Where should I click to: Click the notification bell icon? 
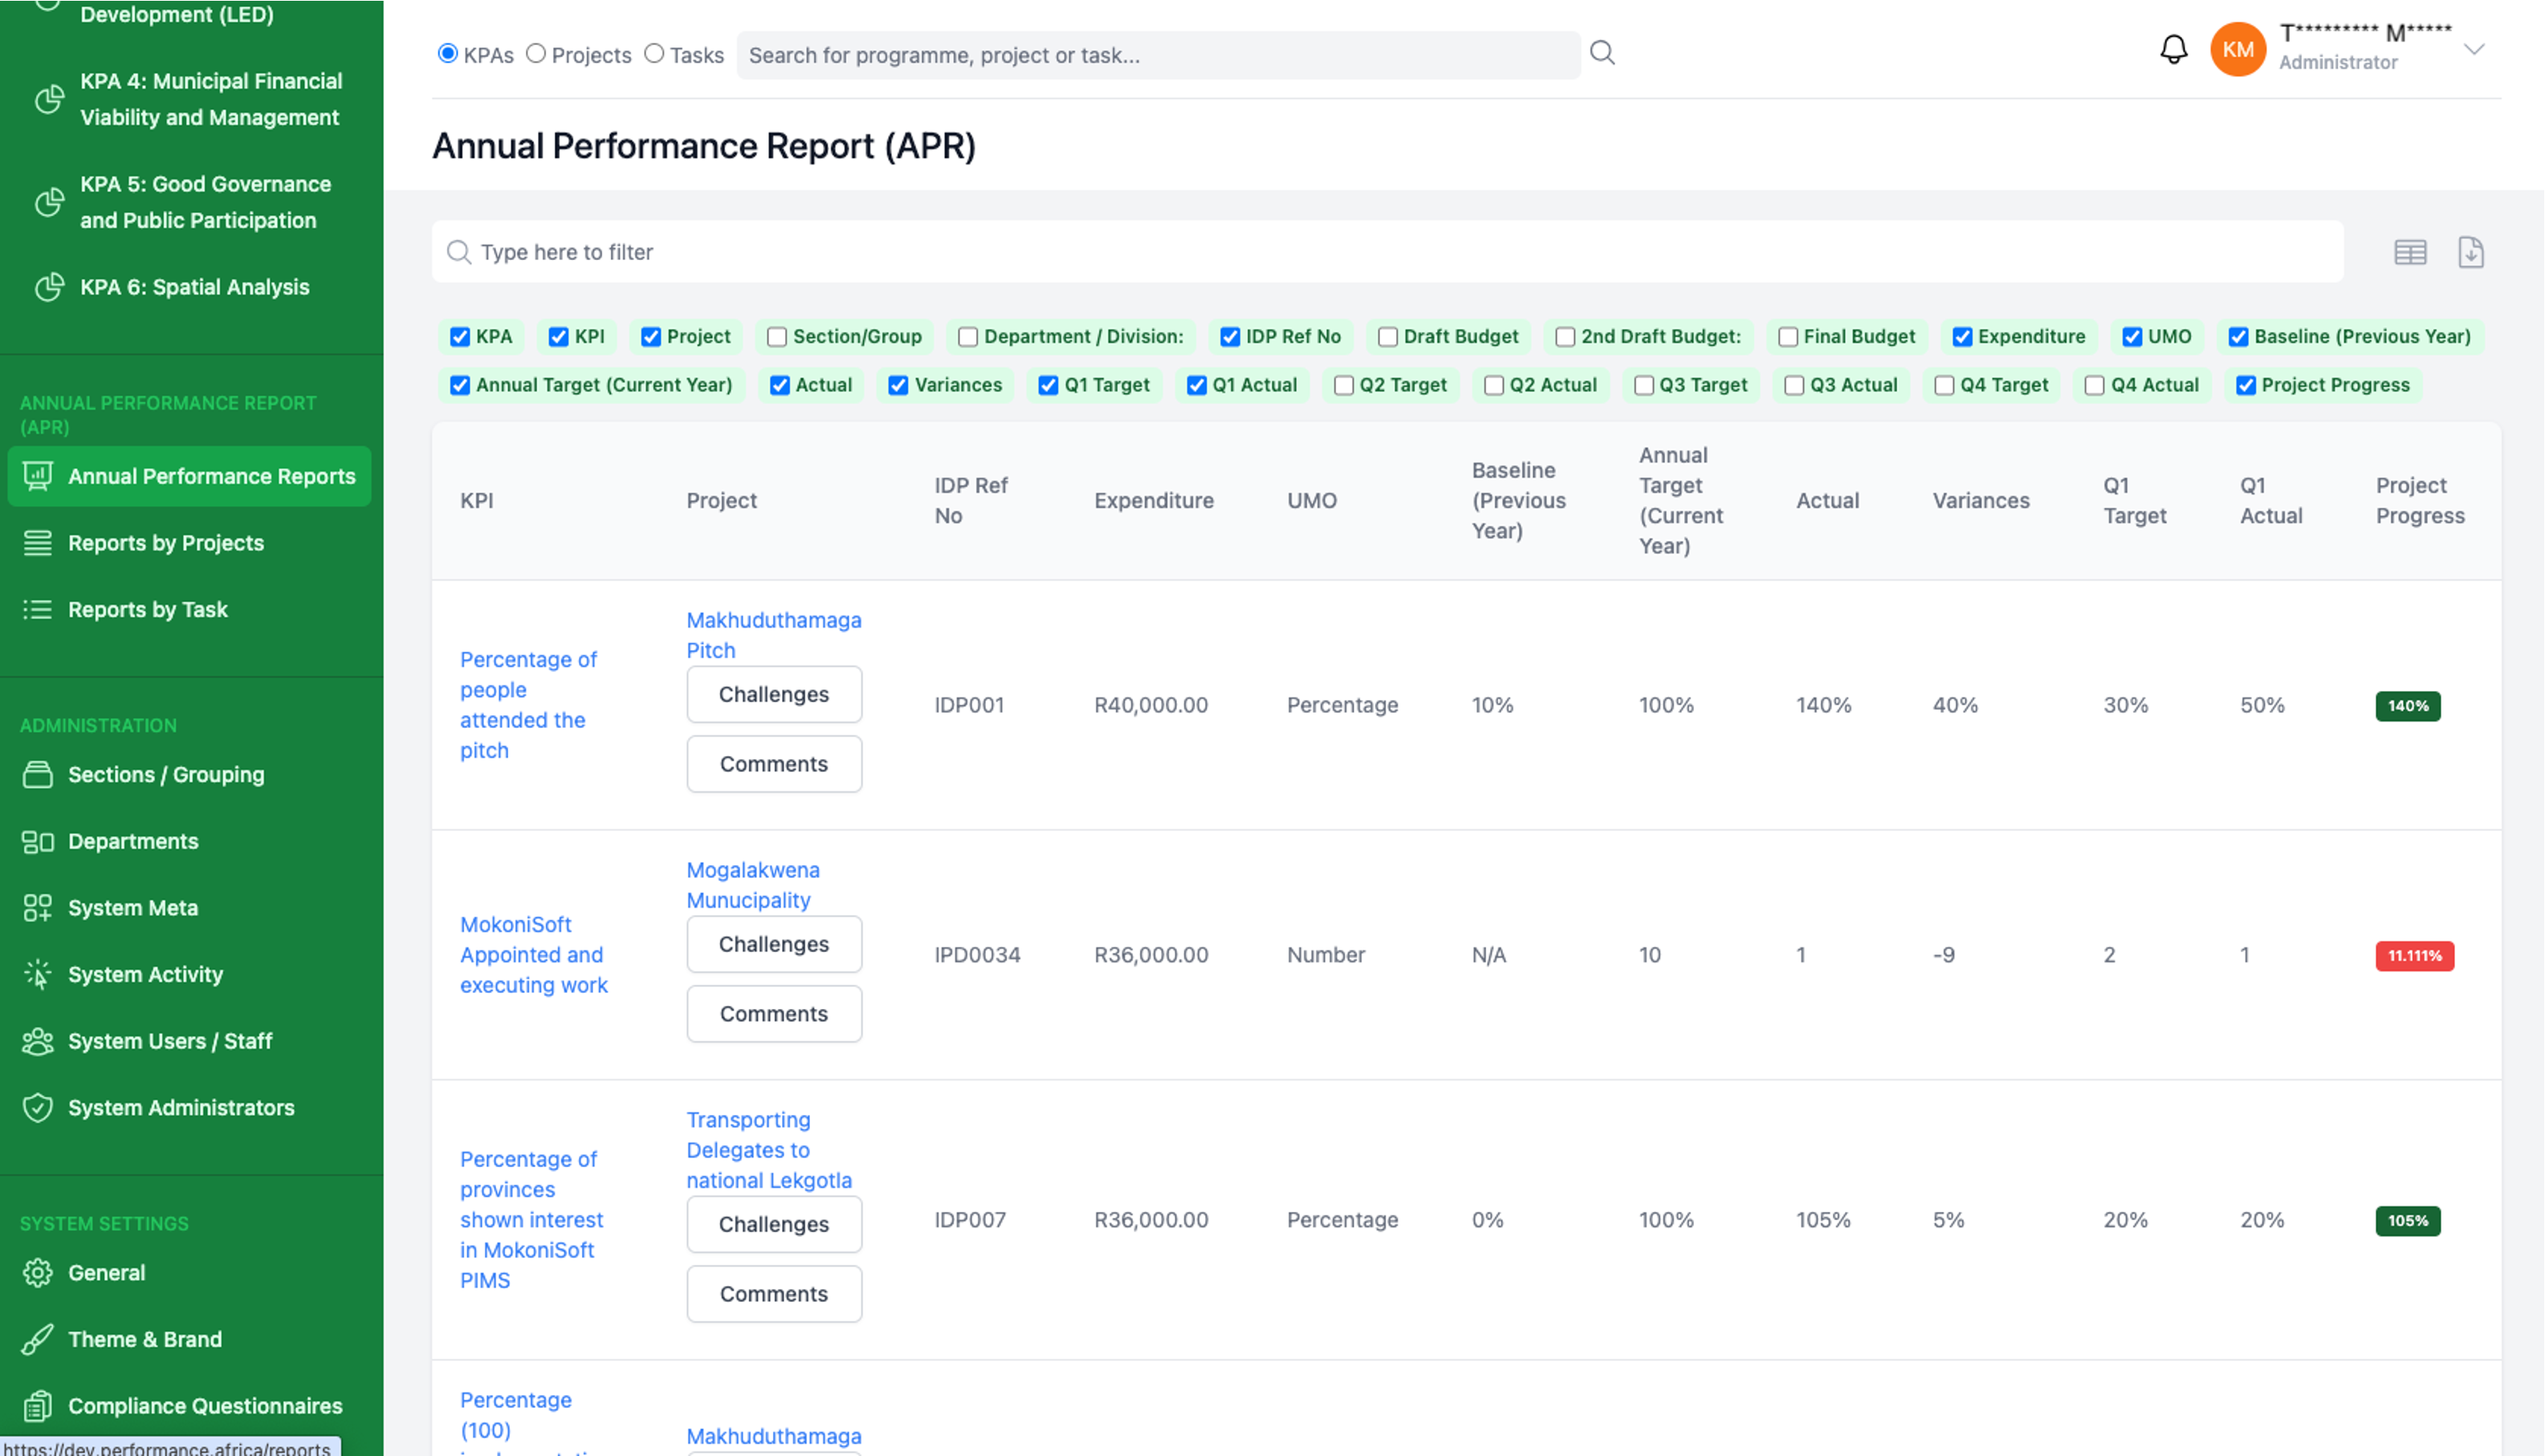[x=2174, y=49]
